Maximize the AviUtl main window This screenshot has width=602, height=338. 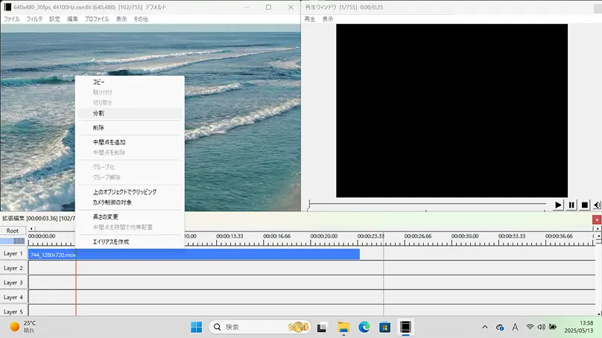pos(268,7)
